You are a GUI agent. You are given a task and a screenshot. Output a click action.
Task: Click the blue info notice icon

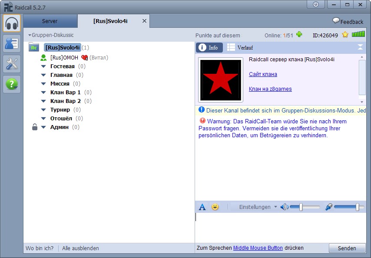[202, 109]
